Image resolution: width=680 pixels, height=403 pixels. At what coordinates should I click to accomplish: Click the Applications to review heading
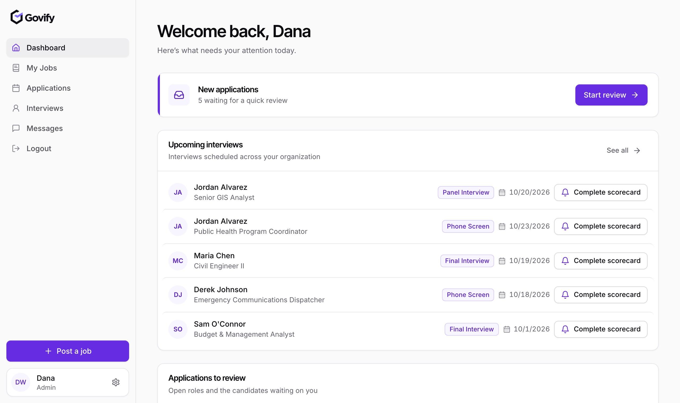[x=207, y=378]
